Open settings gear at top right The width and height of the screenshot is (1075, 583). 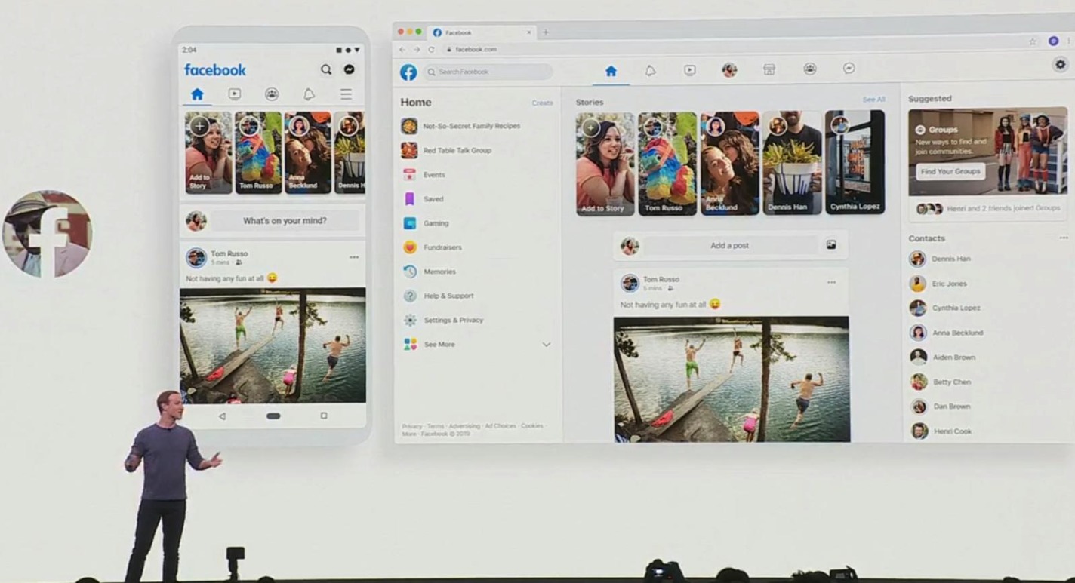[1061, 65]
